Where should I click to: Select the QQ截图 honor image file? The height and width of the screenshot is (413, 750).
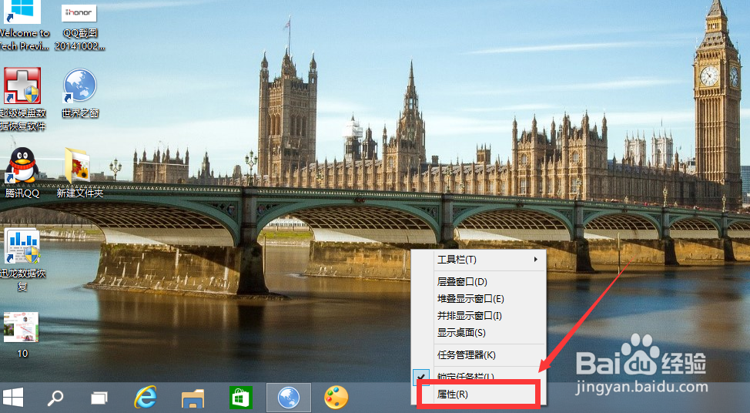pyautogui.click(x=79, y=26)
